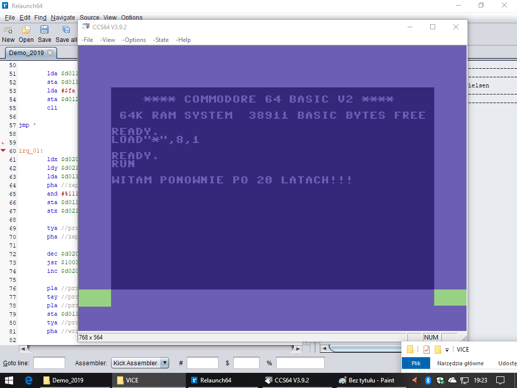
Task: Click the Save all toolbar icon
Action: (66, 30)
